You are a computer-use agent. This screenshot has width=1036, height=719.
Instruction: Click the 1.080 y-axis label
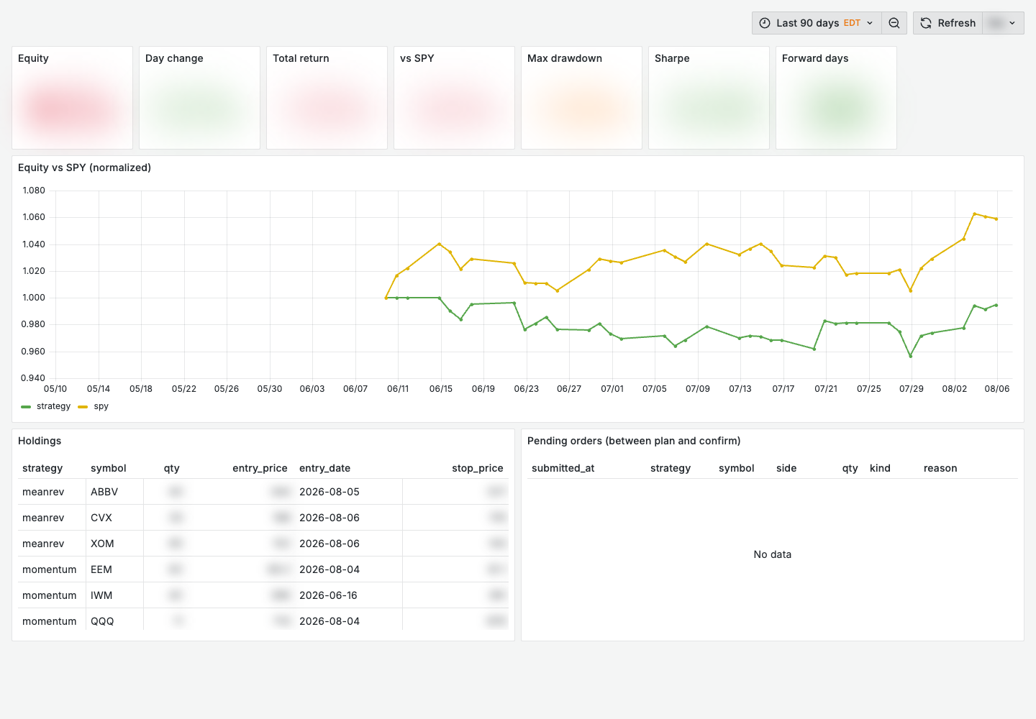pyautogui.click(x=34, y=191)
